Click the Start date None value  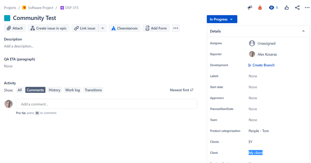(253, 87)
